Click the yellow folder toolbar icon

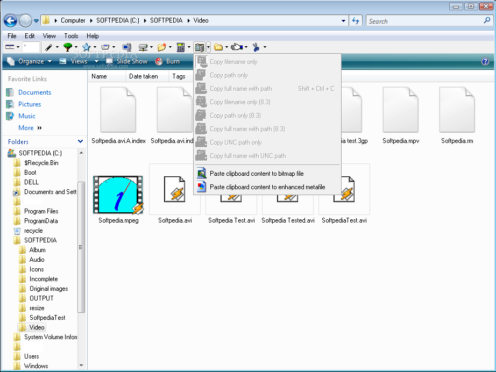(x=218, y=47)
